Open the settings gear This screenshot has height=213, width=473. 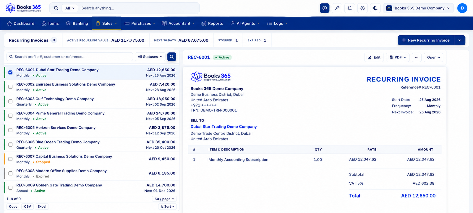coord(362,8)
